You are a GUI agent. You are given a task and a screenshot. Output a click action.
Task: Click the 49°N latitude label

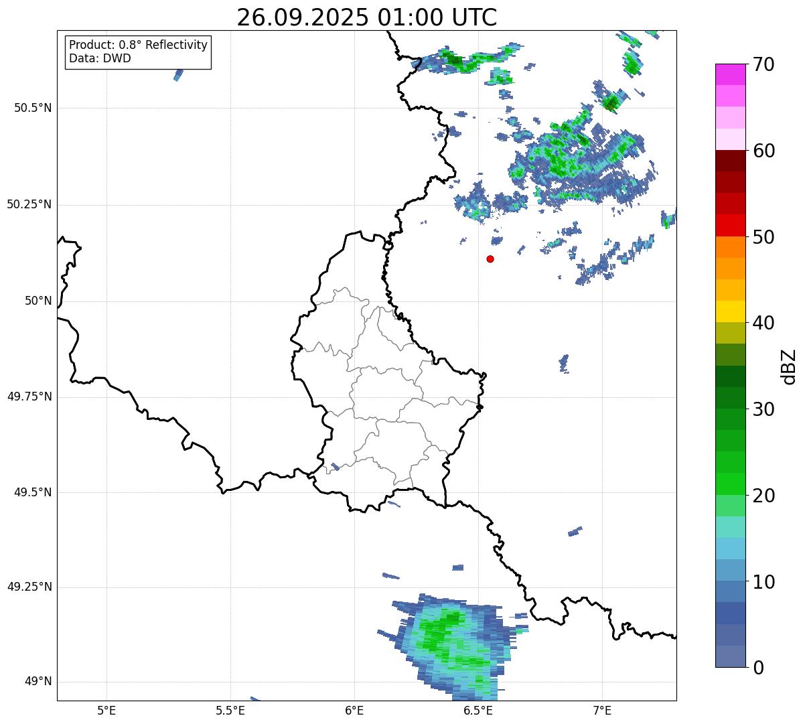click(x=38, y=682)
